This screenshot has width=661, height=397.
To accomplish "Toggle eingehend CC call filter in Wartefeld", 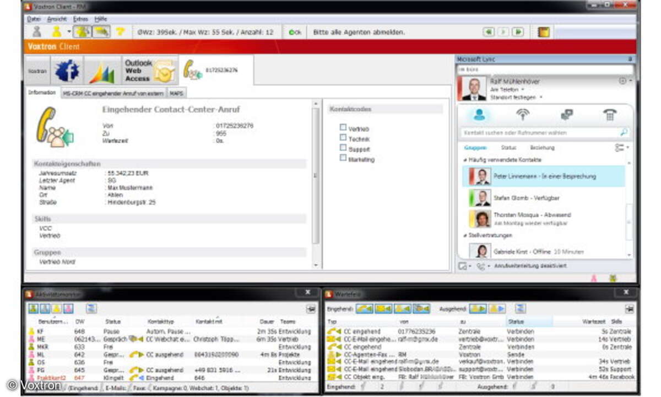I will (364, 309).
